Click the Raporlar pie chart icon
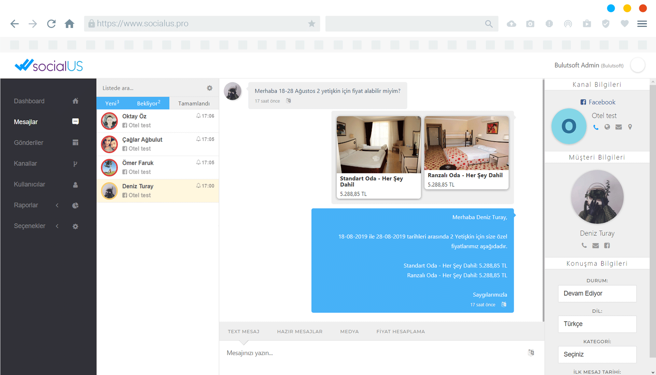This screenshot has height=375, width=656. tap(75, 205)
